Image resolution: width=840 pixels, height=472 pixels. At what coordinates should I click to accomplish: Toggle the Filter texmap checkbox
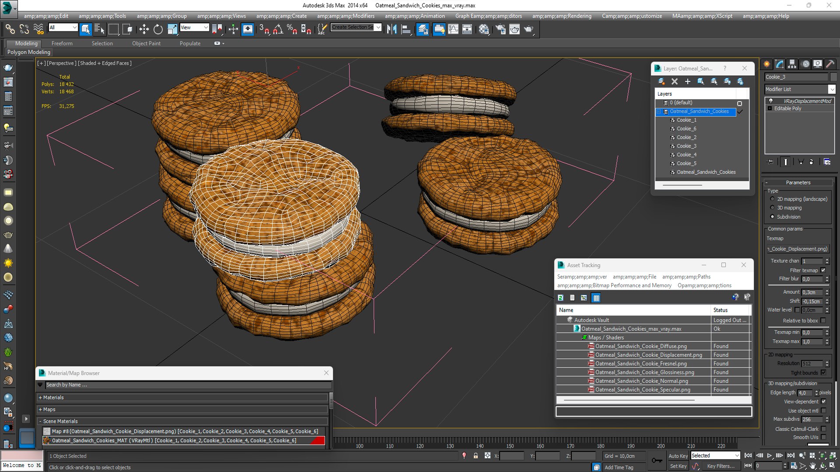pos(823,270)
